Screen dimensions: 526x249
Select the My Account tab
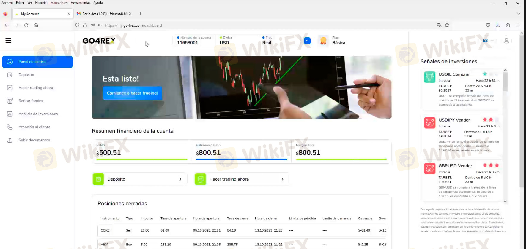tap(43, 14)
